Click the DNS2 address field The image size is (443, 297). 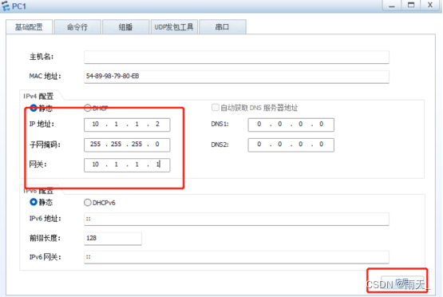pyautogui.click(x=291, y=145)
